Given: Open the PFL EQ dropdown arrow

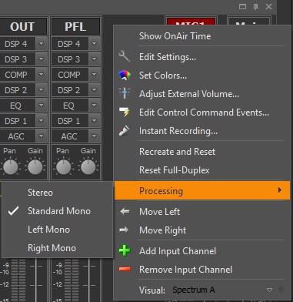Looking at the screenshot, I should (x=95, y=106).
